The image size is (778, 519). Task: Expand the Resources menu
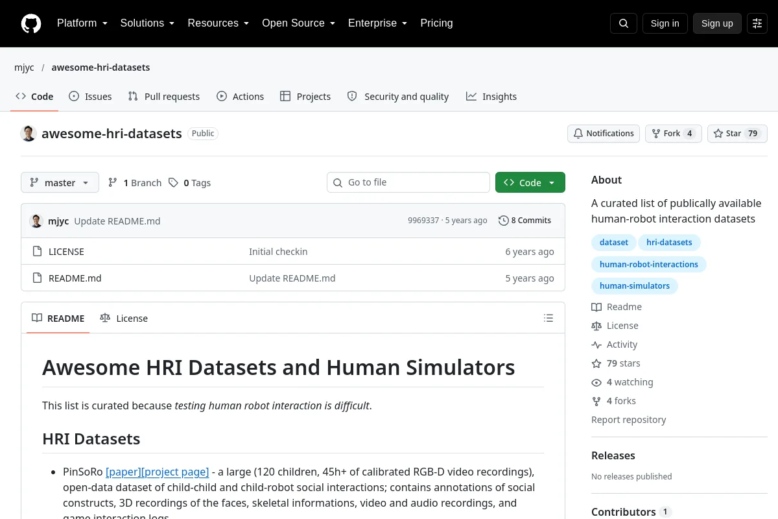pos(218,23)
